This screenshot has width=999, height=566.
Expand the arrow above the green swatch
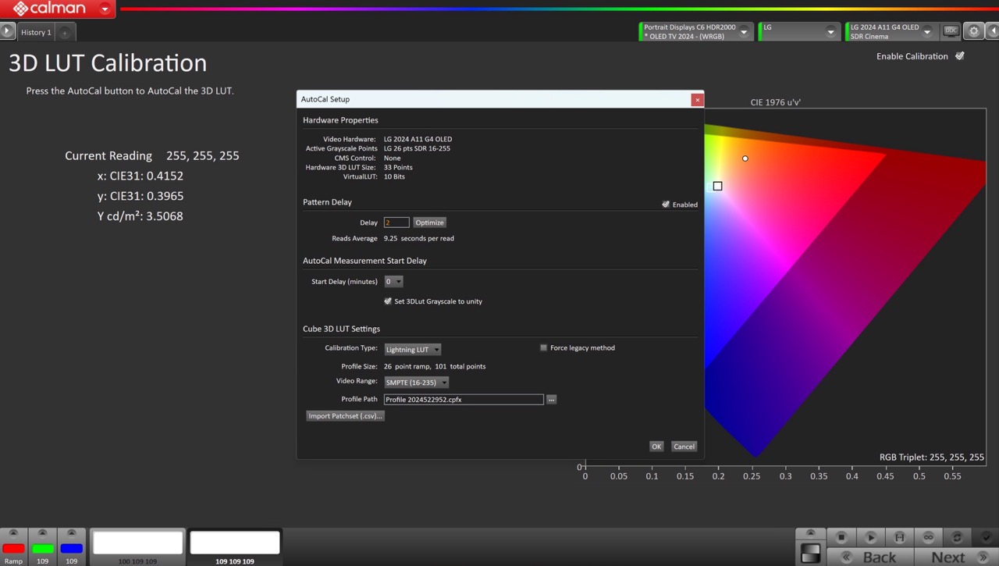coord(43,534)
